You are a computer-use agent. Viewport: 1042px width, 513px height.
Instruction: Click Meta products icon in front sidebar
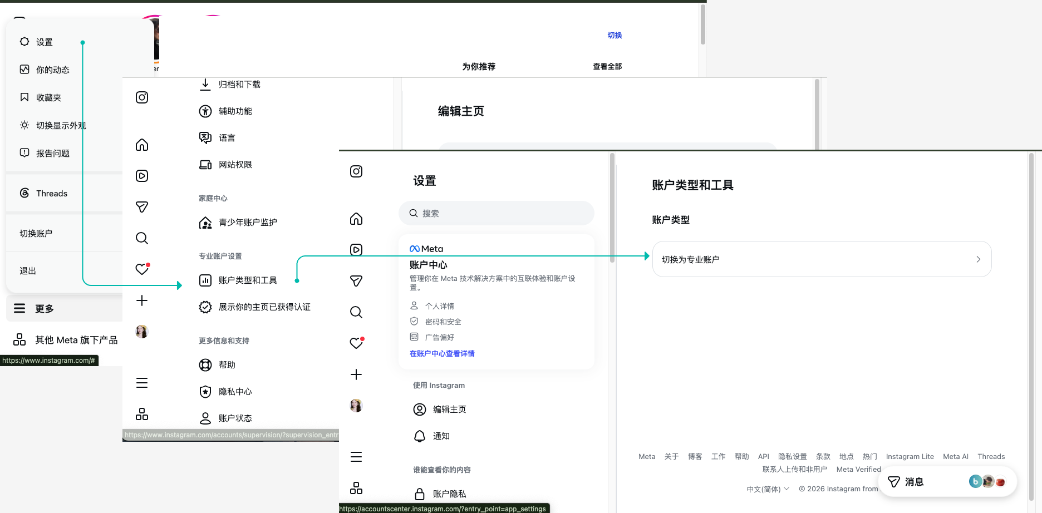356,488
